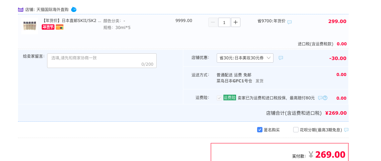Open the SKII product thumbnail image
The height and width of the screenshot is (161, 381).
click(x=30, y=26)
